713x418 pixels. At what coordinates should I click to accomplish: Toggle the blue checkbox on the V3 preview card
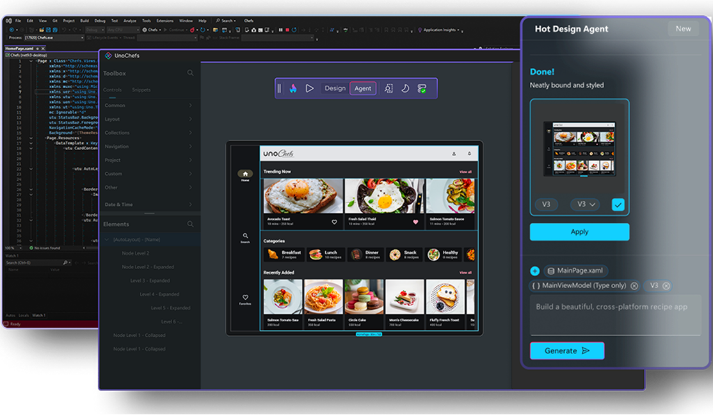click(x=618, y=205)
